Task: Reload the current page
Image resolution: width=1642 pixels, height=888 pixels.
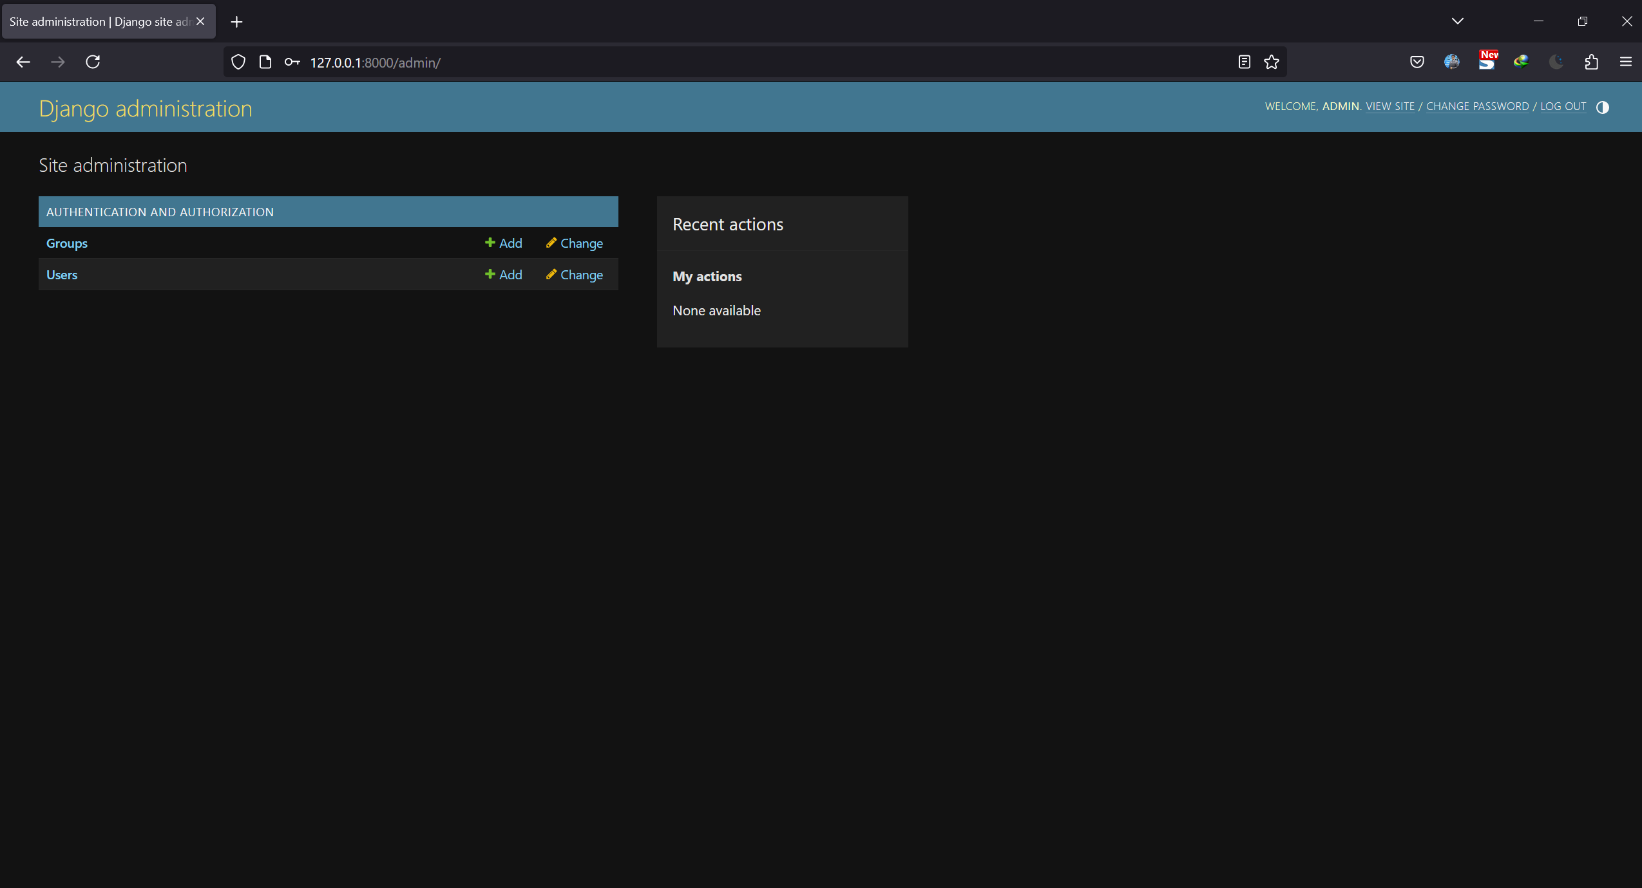Action: (x=93, y=62)
